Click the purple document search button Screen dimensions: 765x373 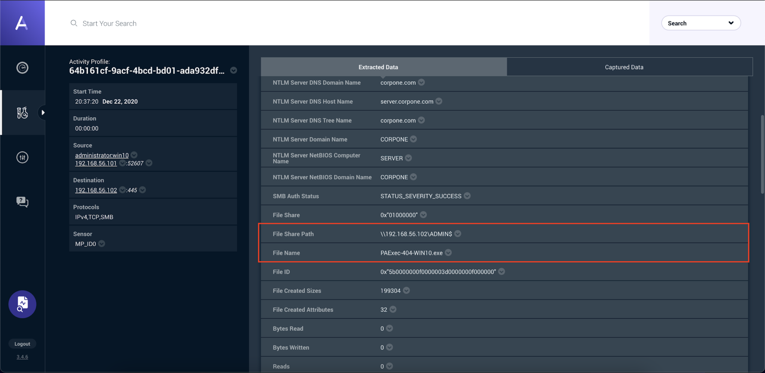tap(22, 304)
